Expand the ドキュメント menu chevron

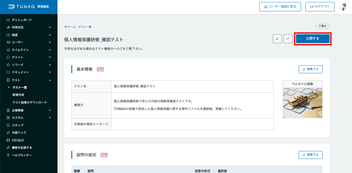coord(50,72)
